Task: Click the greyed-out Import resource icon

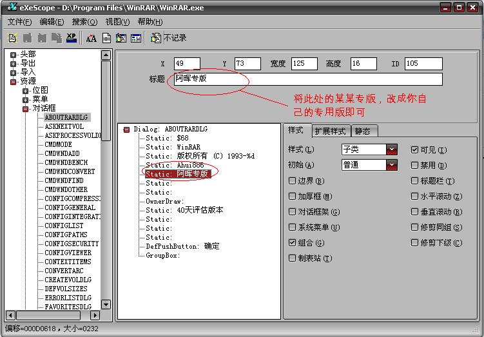Action: point(57,38)
